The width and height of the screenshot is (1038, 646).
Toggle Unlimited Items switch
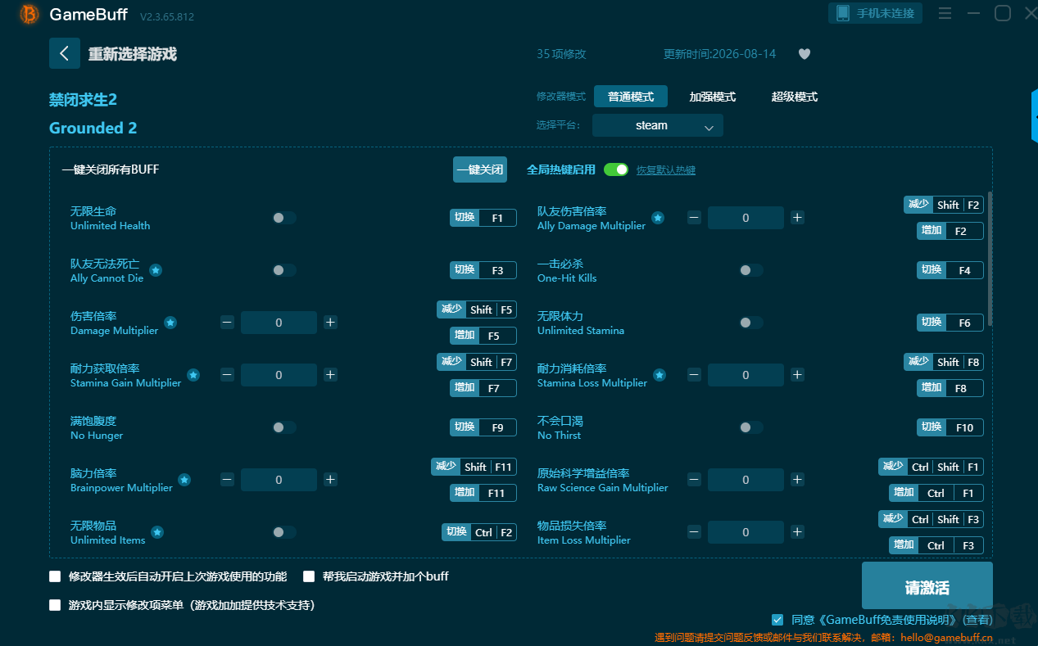[x=284, y=532]
